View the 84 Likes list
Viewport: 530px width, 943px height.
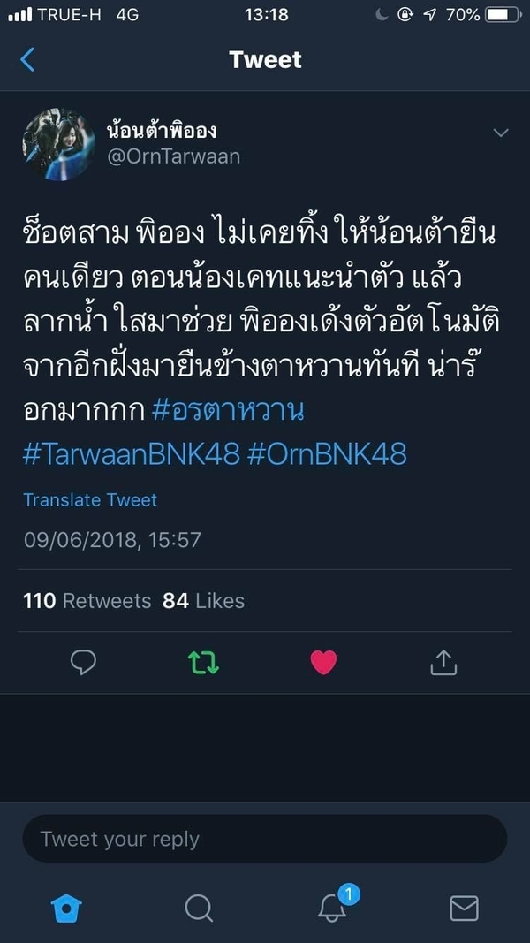(204, 600)
